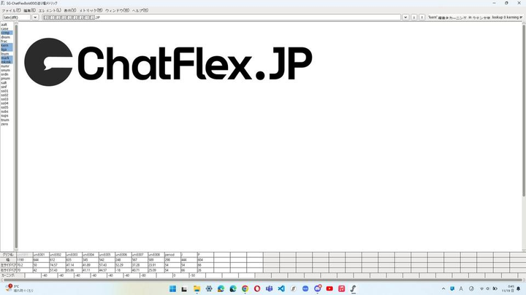526x295 pixels.
Task: Click the kerning cell showing -50
Action: coord(197,275)
